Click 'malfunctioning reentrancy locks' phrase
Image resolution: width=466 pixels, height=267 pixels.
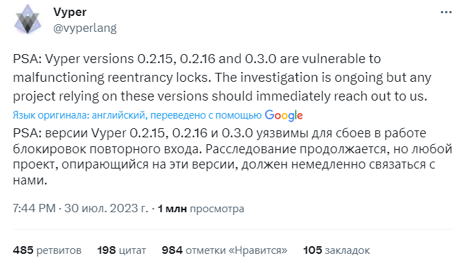[x=111, y=78]
